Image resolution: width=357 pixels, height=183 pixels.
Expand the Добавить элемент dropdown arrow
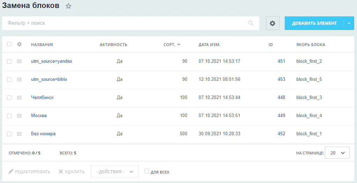(349, 23)
